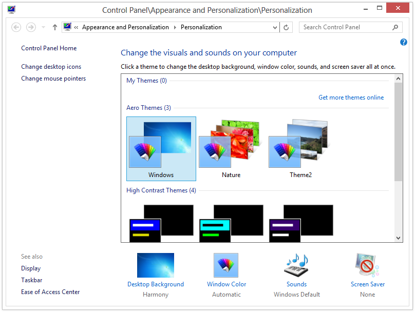Minimize the Personalization window
This screenshot has height=312, width=415.
pyautogui.click(x=366, y=8)
